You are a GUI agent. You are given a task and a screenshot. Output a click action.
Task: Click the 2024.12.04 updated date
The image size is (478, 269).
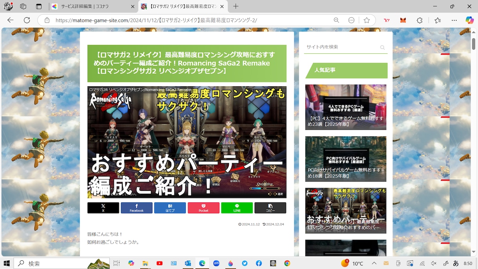(x=273, y=224)
